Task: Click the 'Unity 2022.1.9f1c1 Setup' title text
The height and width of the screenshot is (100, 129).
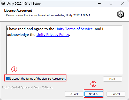Action: pyautogui.click(x=24, y=4)
